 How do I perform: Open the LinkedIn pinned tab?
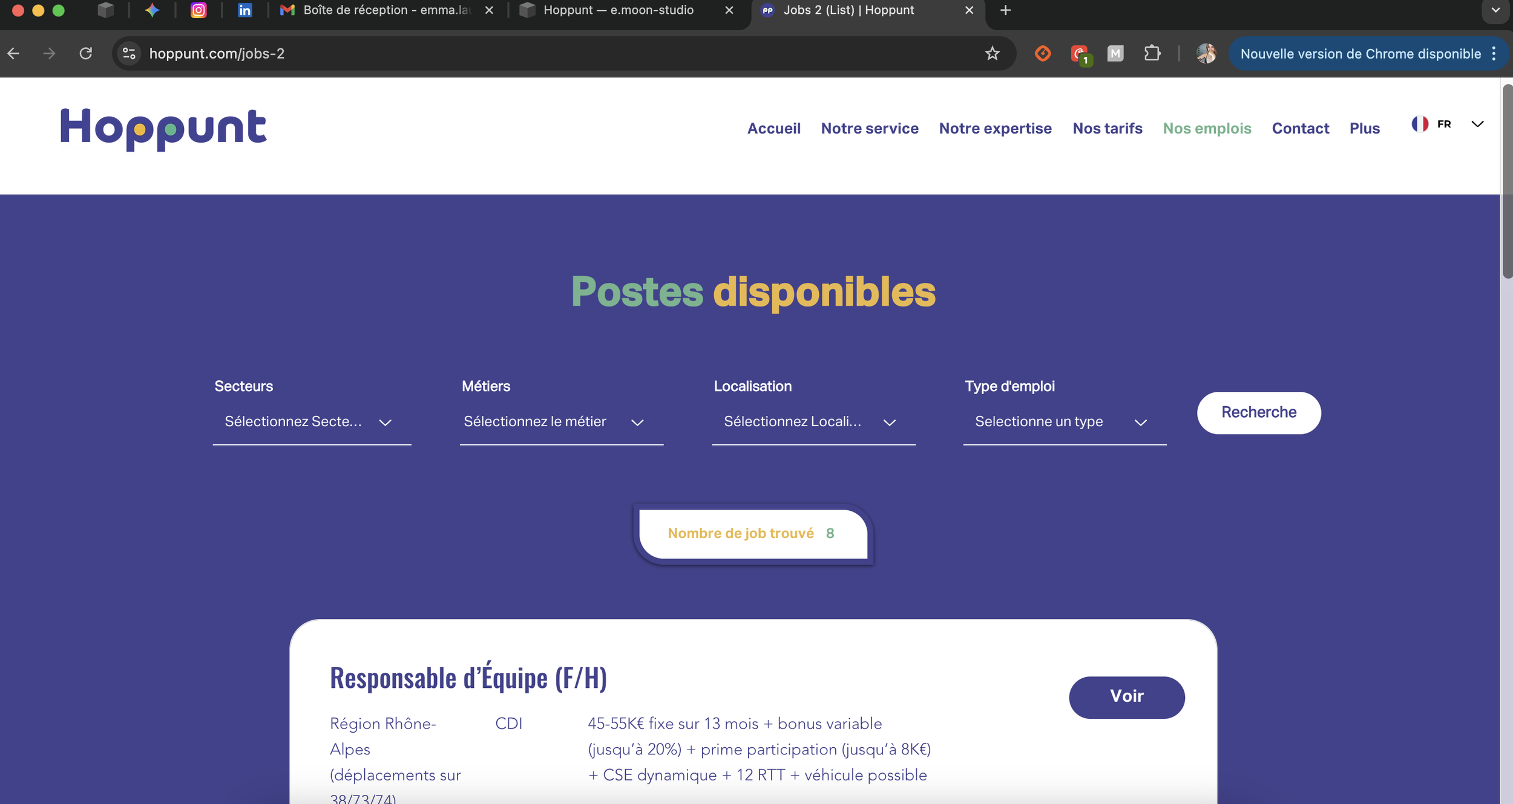(x=245, y=10)
